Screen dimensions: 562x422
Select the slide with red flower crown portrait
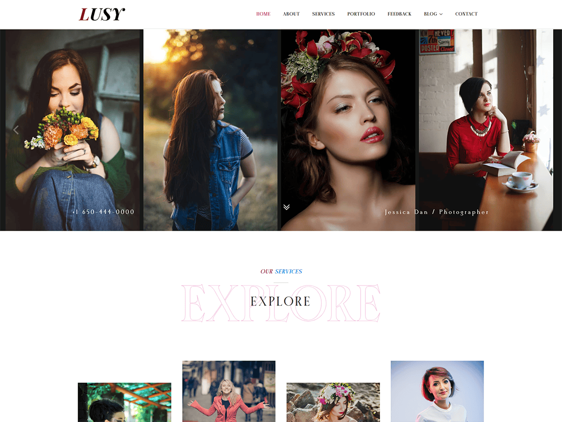pos(348,130)
